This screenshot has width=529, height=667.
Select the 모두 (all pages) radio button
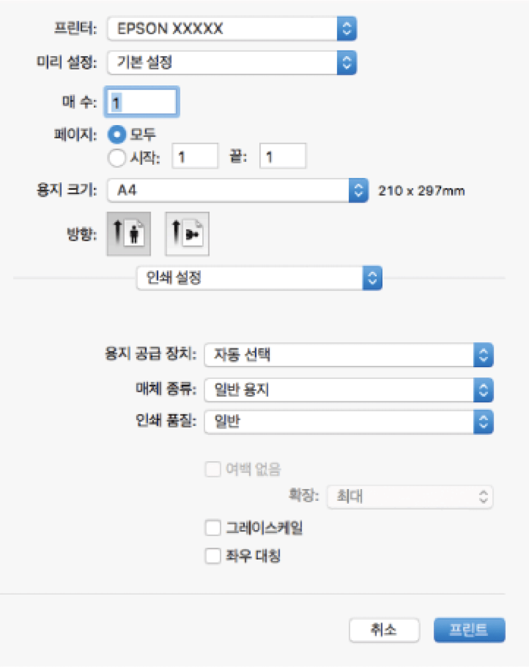(117, 135)
